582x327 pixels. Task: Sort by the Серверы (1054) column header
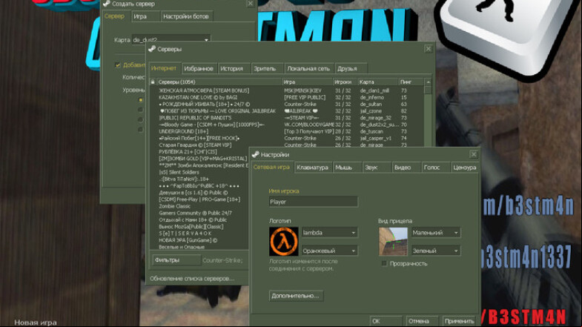click(x=218, y=82)
